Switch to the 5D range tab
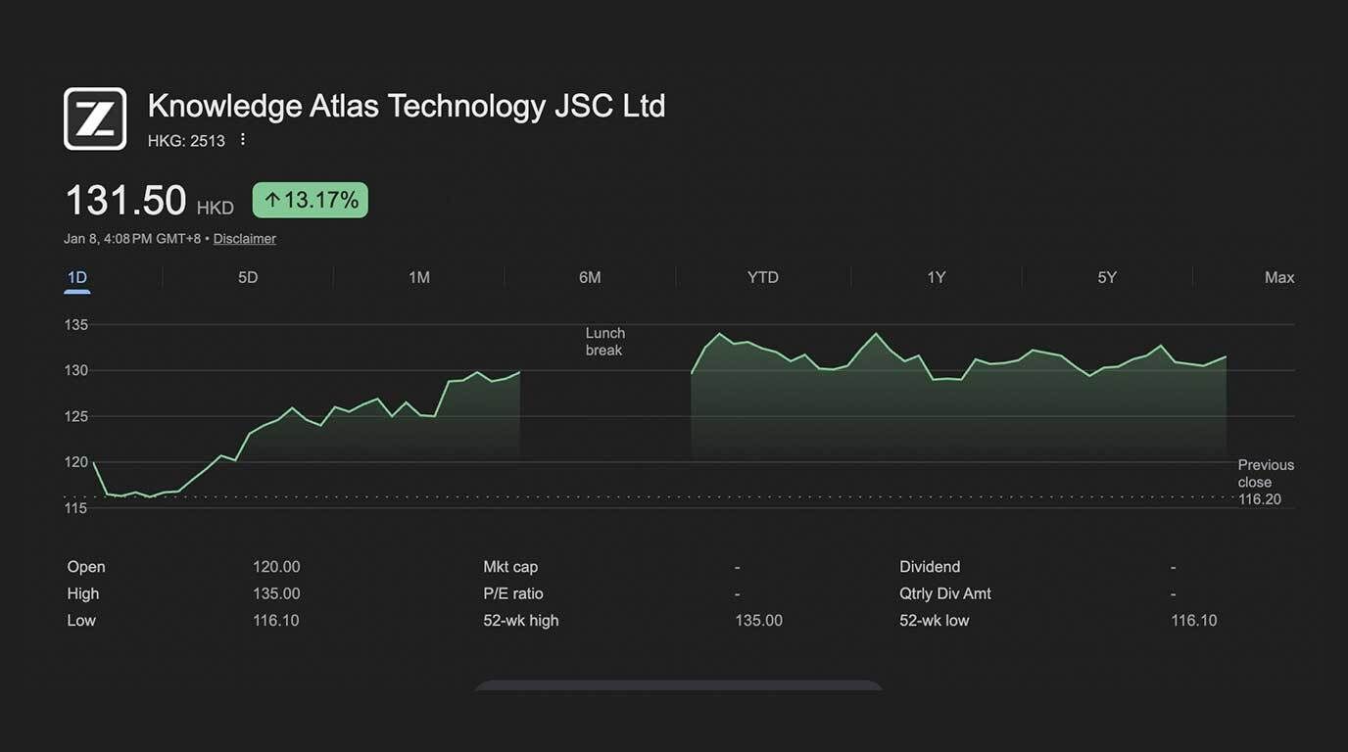The image size is (1348, 752). [x=248, y=278]
